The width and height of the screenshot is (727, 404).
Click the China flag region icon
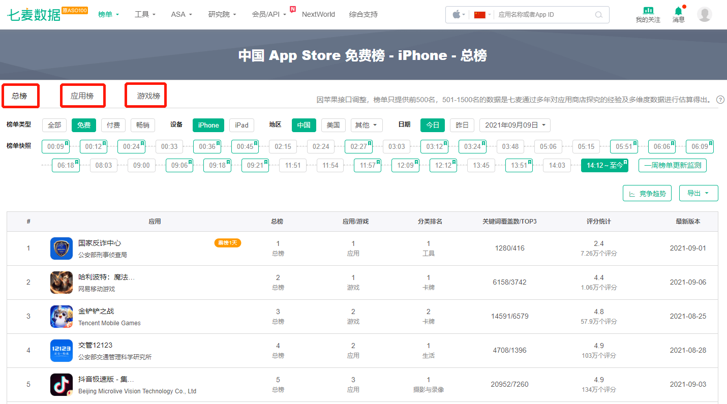[479, 15]
